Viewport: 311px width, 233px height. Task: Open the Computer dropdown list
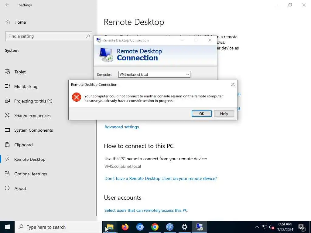(x=187, y=75)
